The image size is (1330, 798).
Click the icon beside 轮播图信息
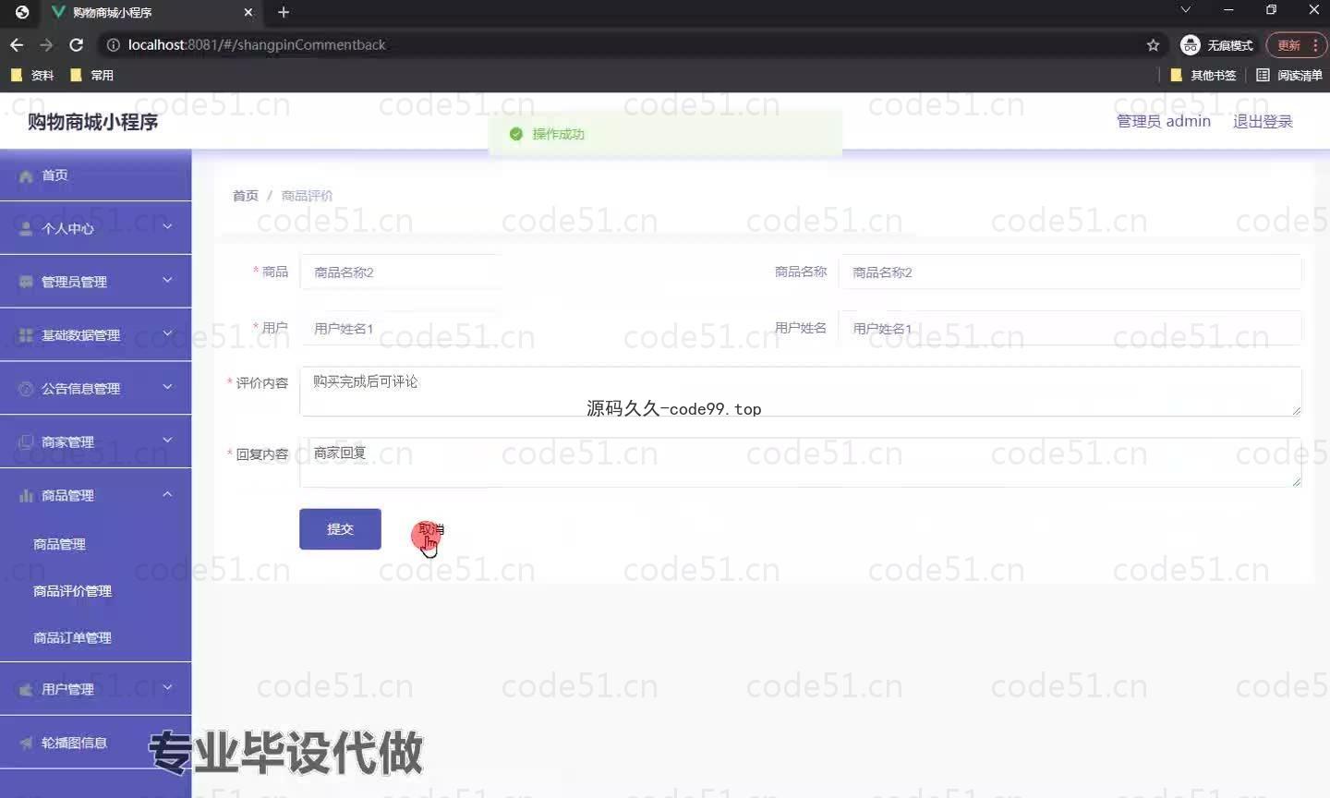point(26,743)
